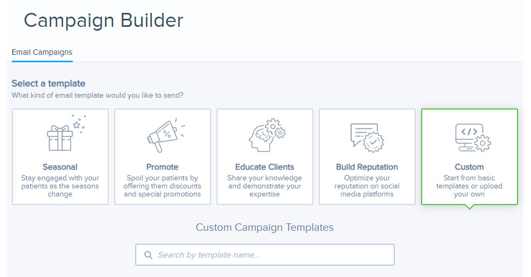Click the Campaign Builder page title
531x277 pixels.
103,20
